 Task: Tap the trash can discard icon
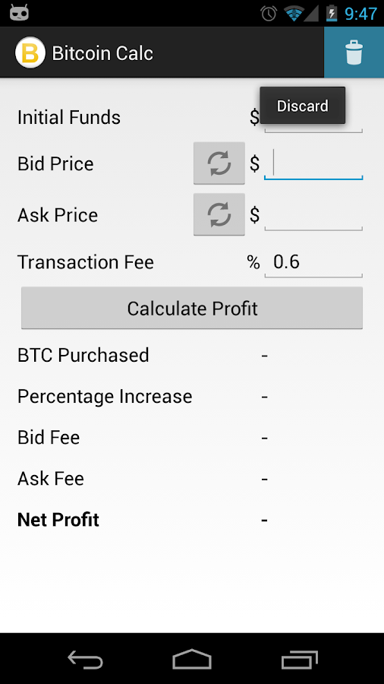pyautogui.click(x=354, y=52)
